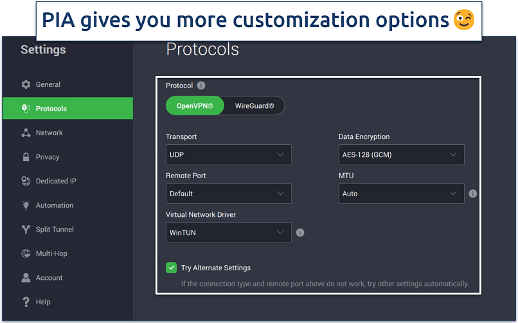Expand the MTU dropdown set to Auto
518x323 pixels.
(401, 194)
